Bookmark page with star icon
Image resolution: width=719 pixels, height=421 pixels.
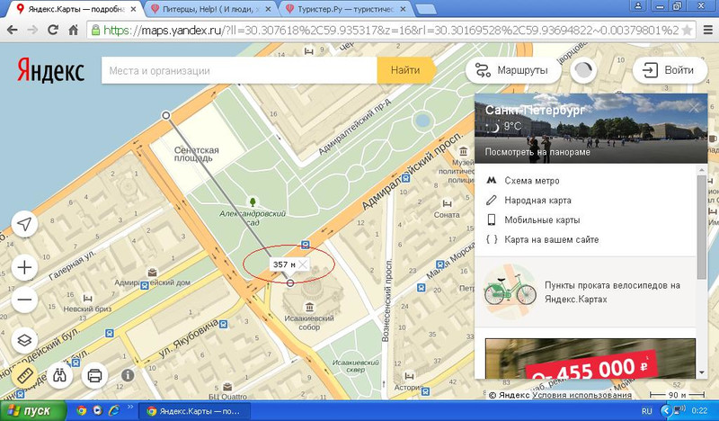(687, 31)
